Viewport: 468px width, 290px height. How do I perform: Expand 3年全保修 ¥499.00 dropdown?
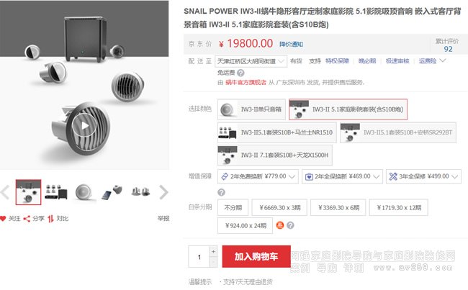point(423,176)
